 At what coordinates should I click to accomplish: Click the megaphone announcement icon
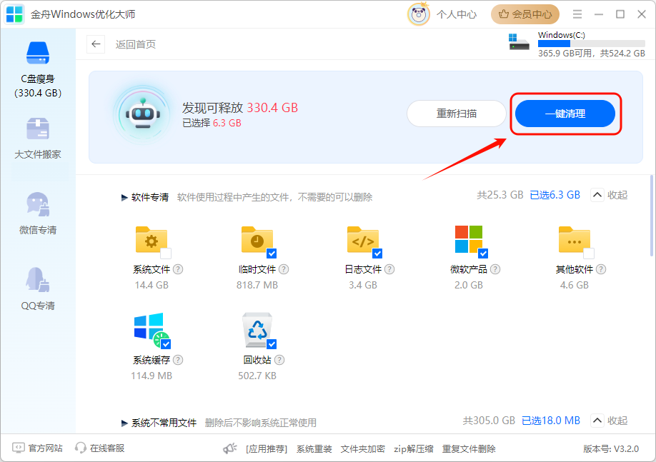pyautogui.click(x=229, y=448)
